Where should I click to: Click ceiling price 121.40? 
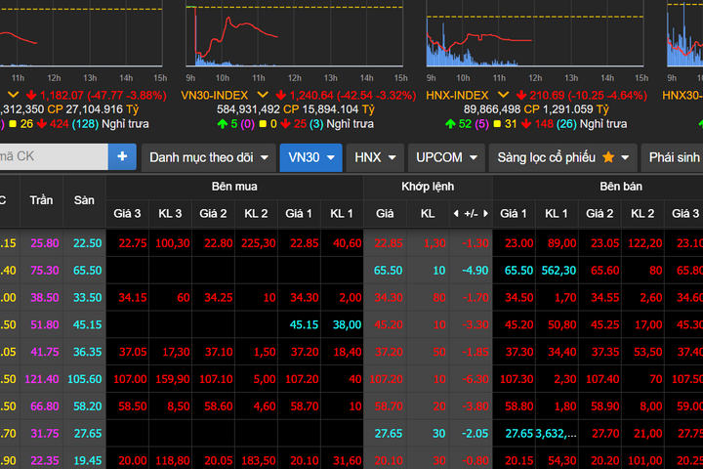[42, 379]
